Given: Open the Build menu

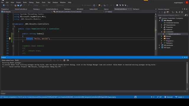Looking at the screenshot, I should [x=25, y=2].
